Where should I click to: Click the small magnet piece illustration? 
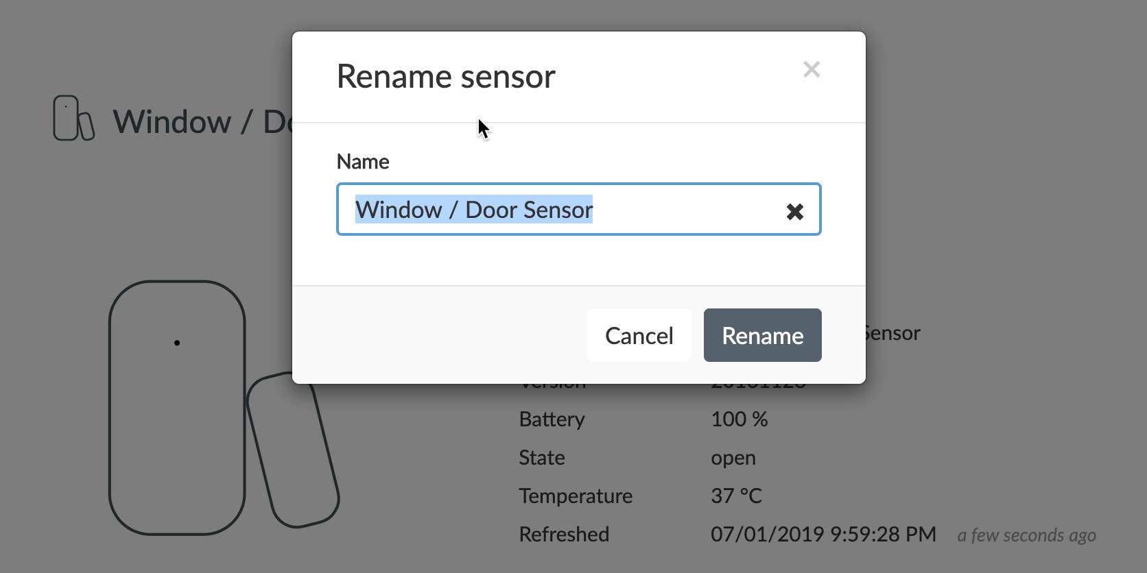coord(292,450)
